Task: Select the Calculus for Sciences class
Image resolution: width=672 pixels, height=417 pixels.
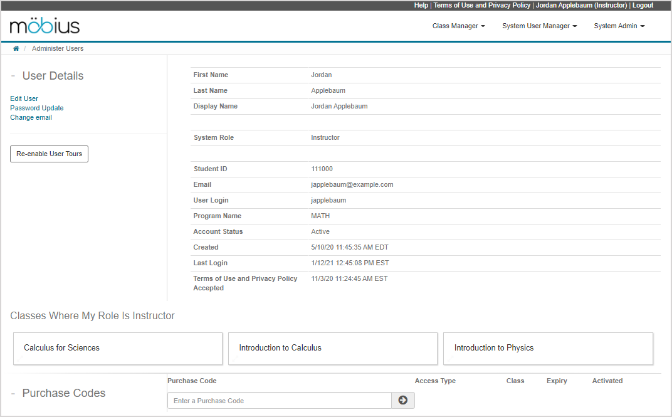Action: tap(117, 348)
